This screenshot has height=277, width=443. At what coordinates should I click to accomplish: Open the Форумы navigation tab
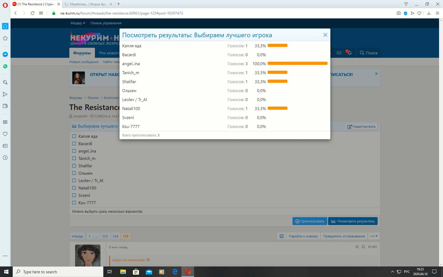(82, 53)
